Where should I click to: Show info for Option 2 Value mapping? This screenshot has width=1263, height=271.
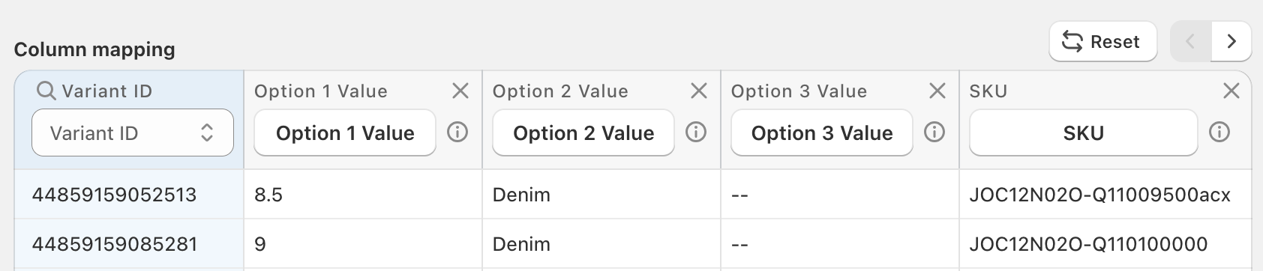click(x=696, y=133)
